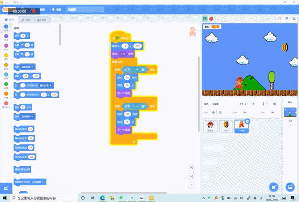Open the 'go to random position' block dropdown
Image resolution: width=299 pixels, height=202 pixels.
tap(28, 67)
